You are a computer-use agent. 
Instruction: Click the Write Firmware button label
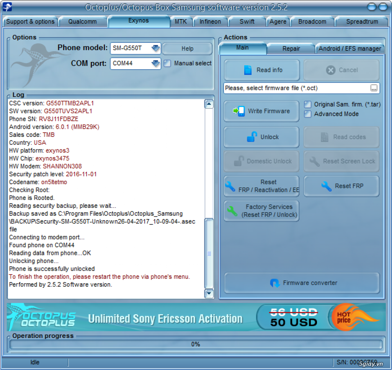click(269, 111)
